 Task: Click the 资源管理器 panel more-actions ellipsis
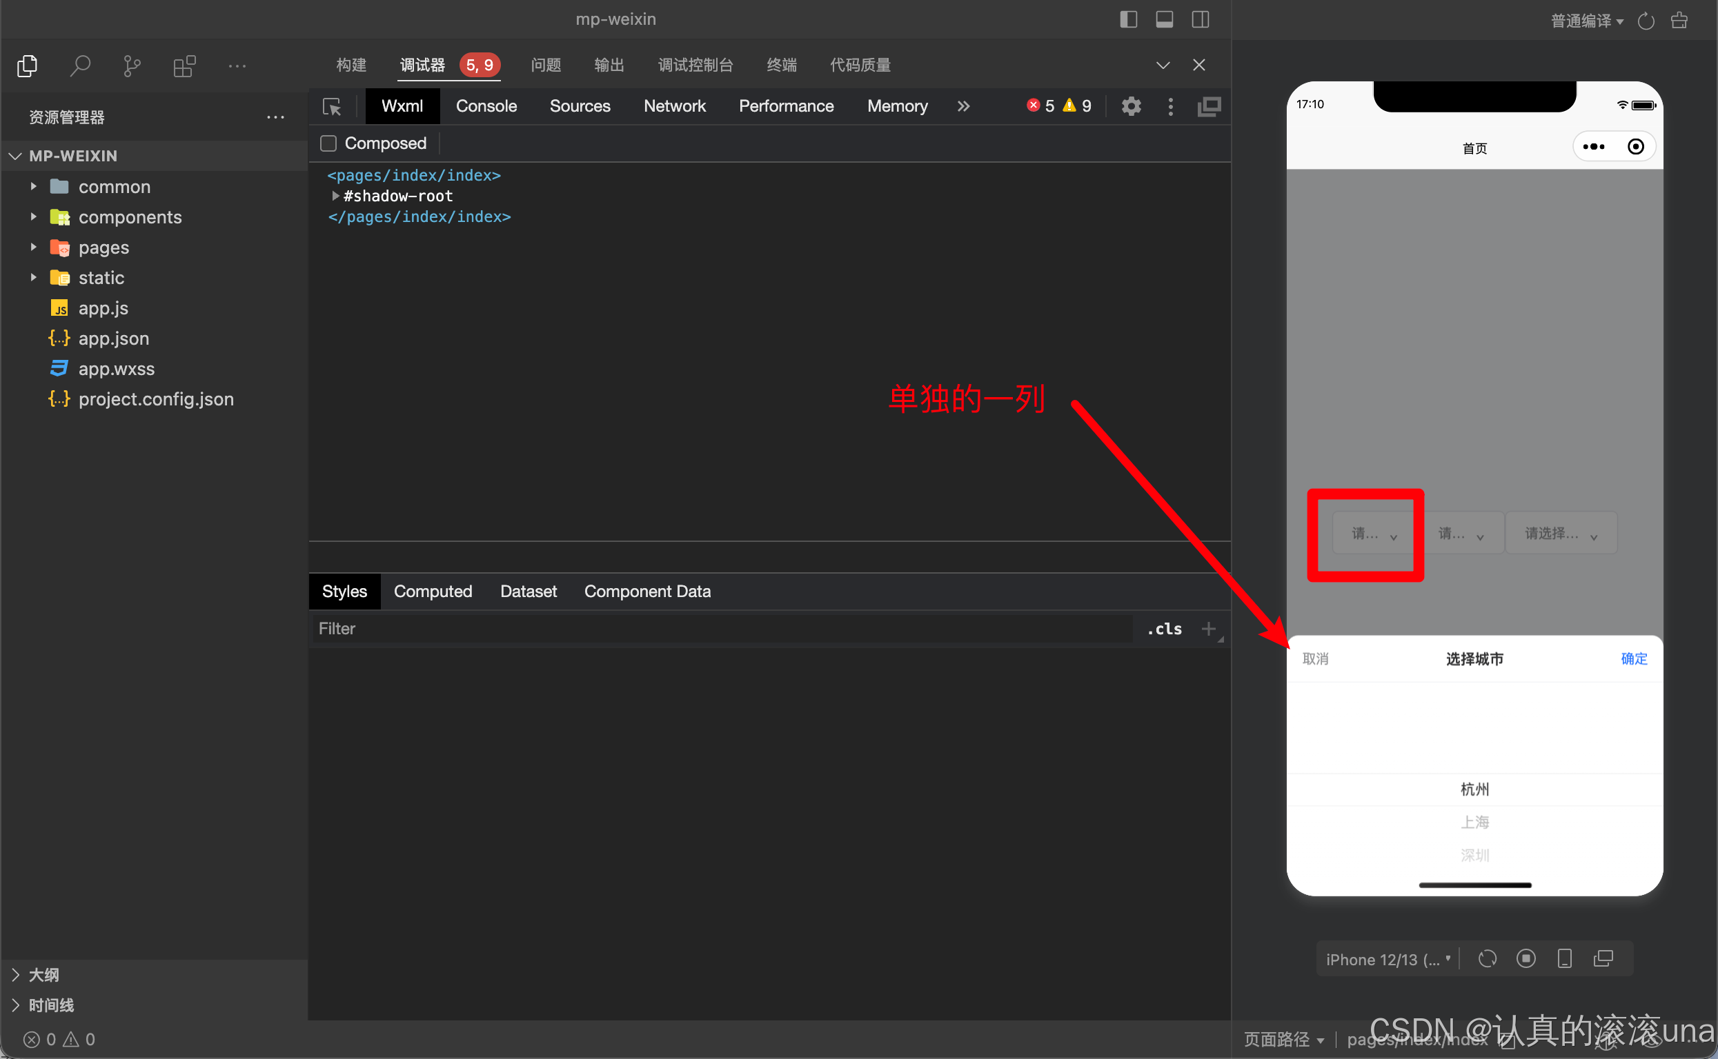click(x=275, y=118)
